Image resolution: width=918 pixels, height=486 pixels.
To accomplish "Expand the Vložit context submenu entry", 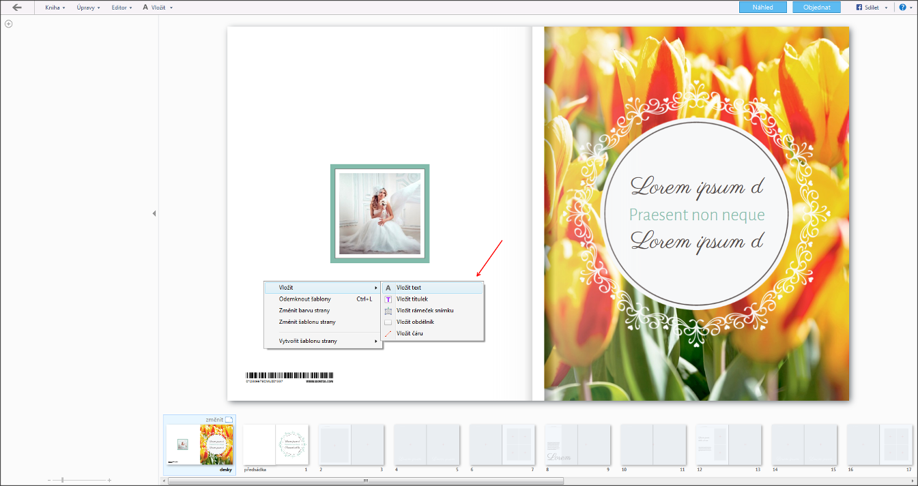I will click(x=323, y=288).
